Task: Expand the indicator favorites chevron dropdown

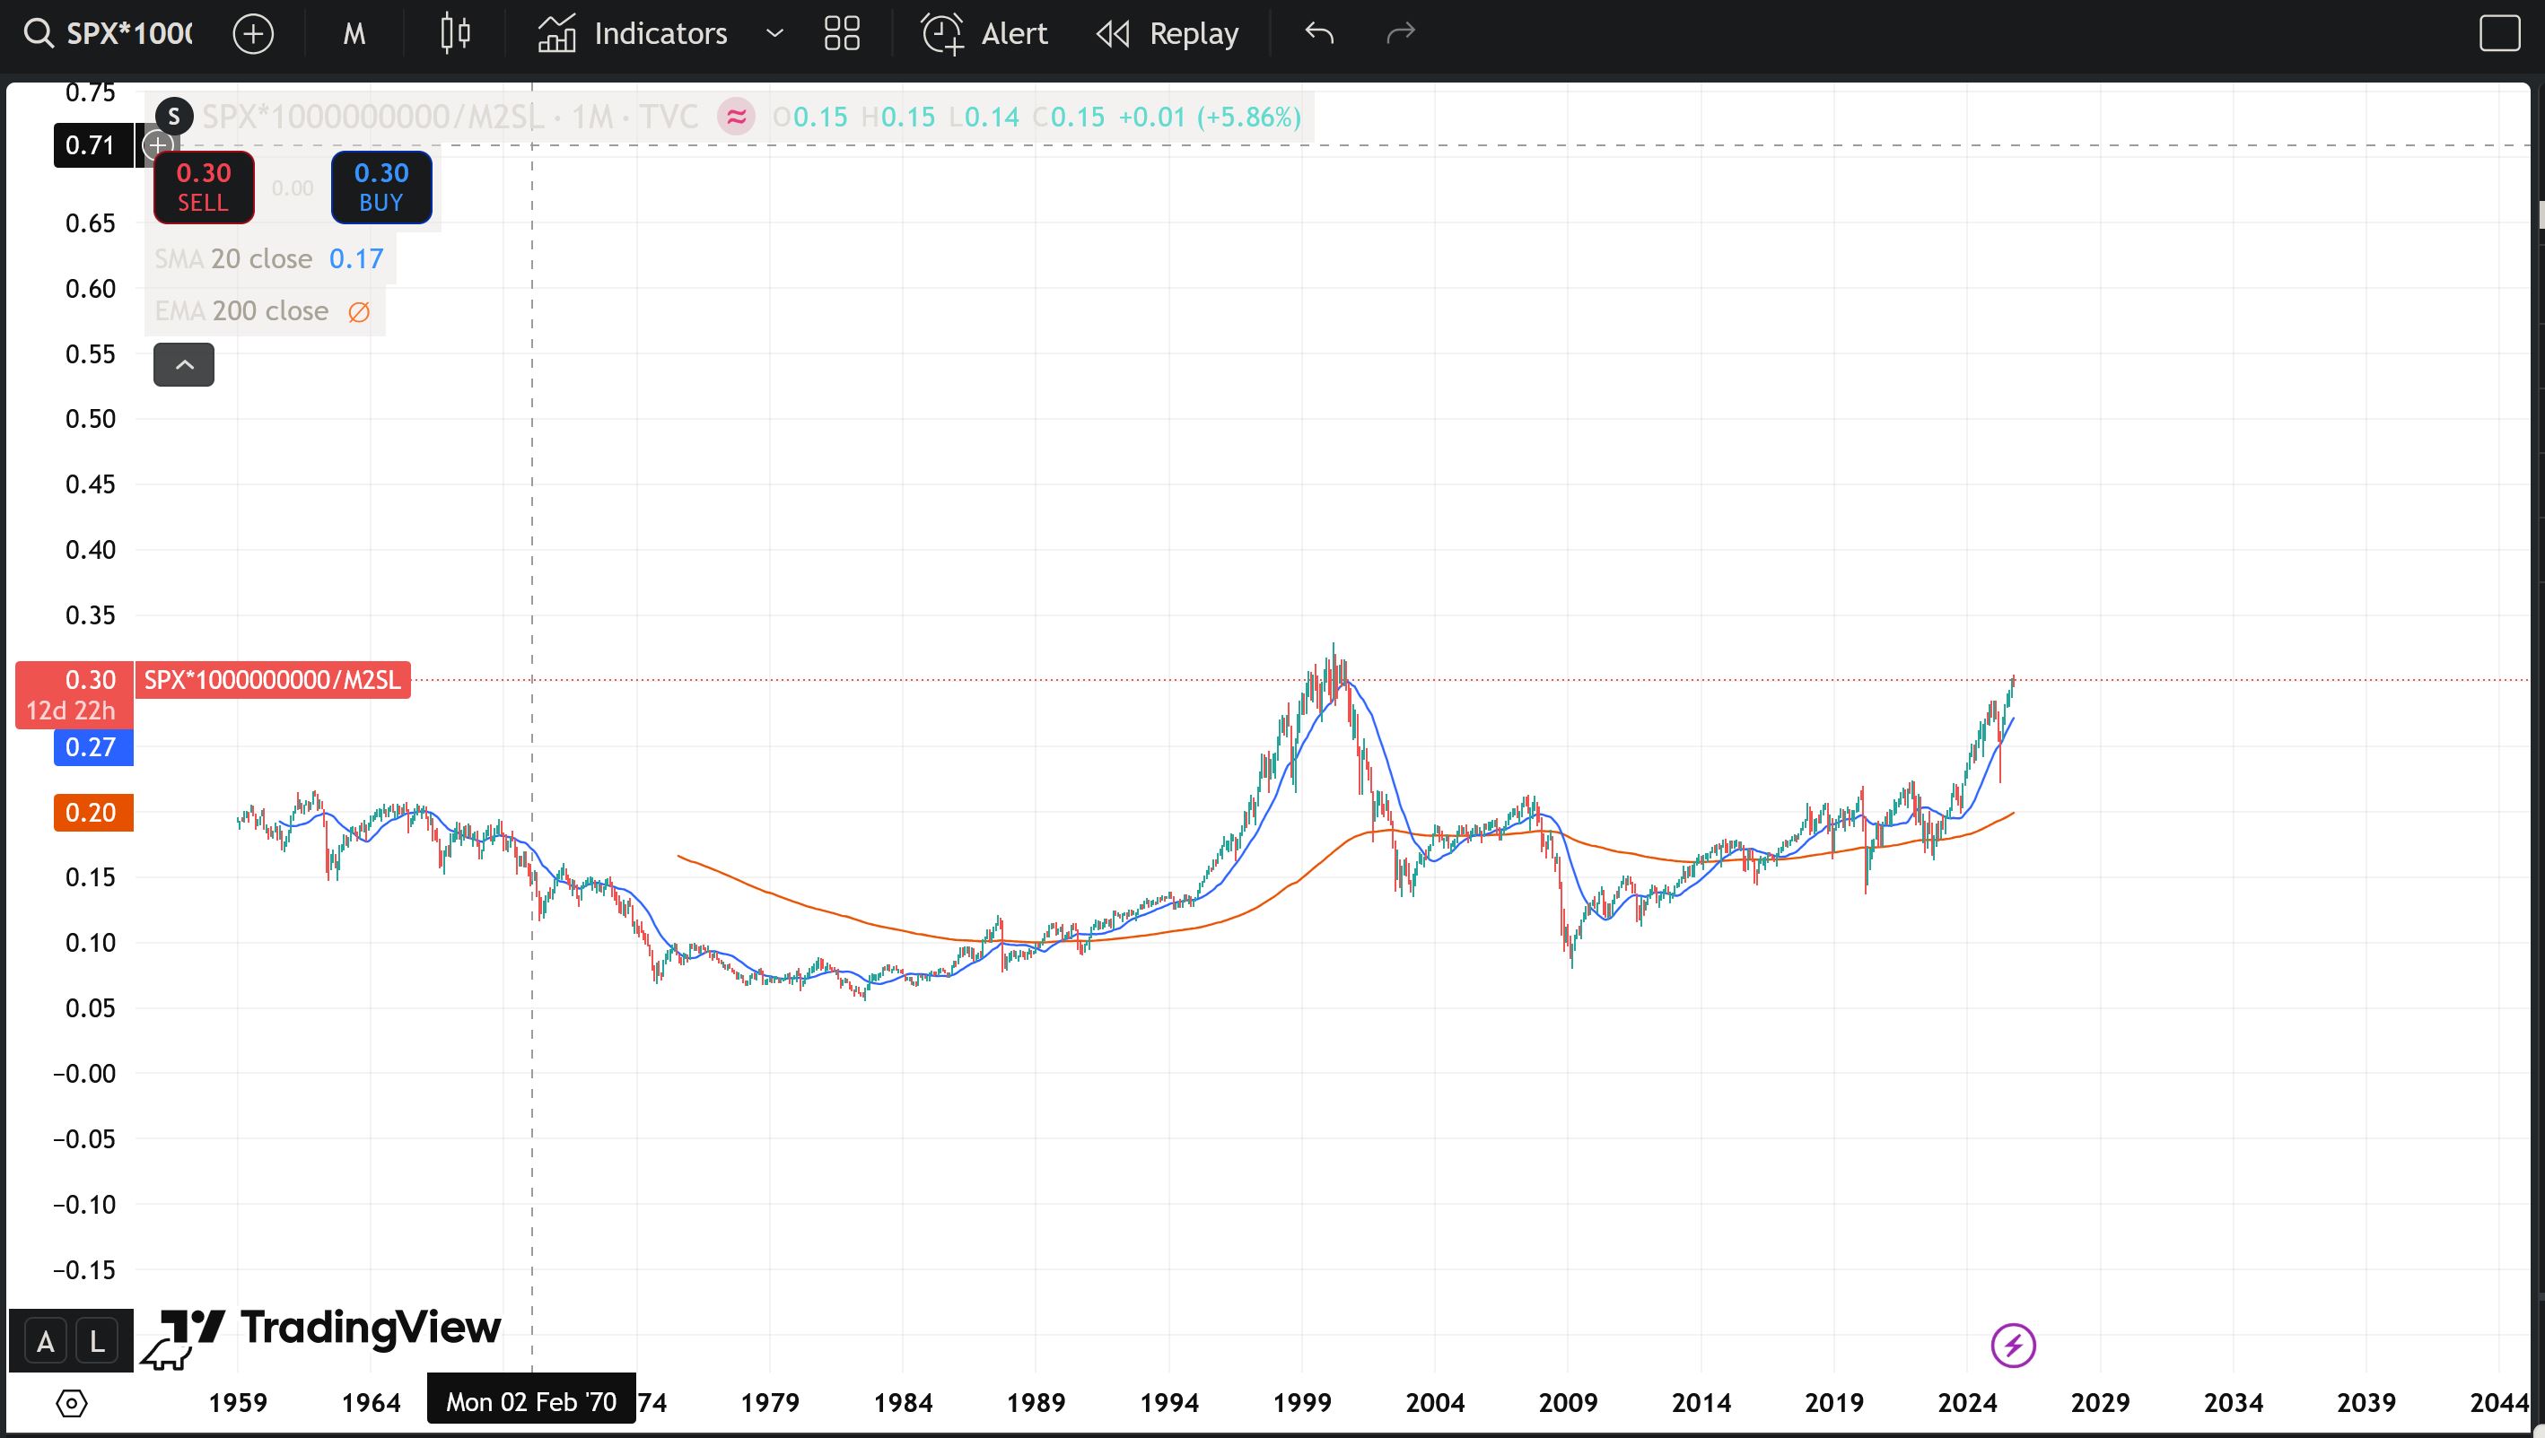Action: tap(775, 33)
